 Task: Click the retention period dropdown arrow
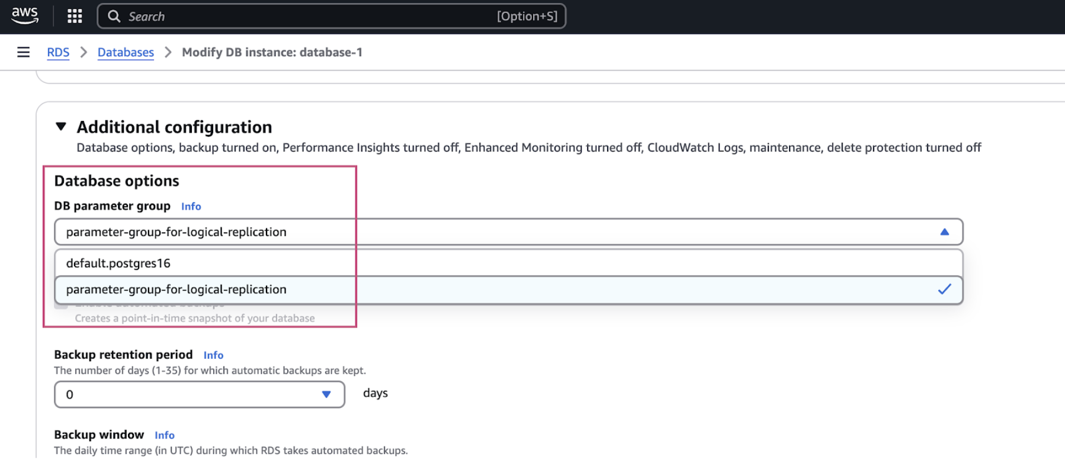326,394
